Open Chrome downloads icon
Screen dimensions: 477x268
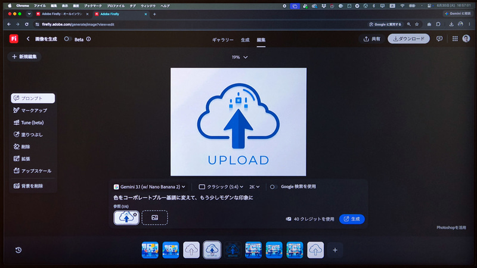(451, 24)
